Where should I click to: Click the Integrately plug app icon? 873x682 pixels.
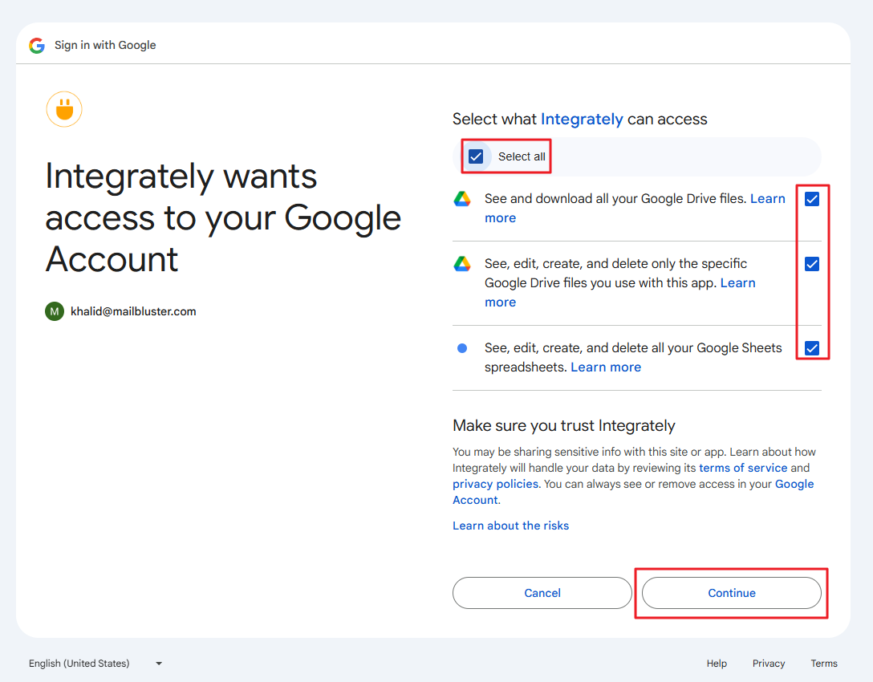(x=64, y=109)
